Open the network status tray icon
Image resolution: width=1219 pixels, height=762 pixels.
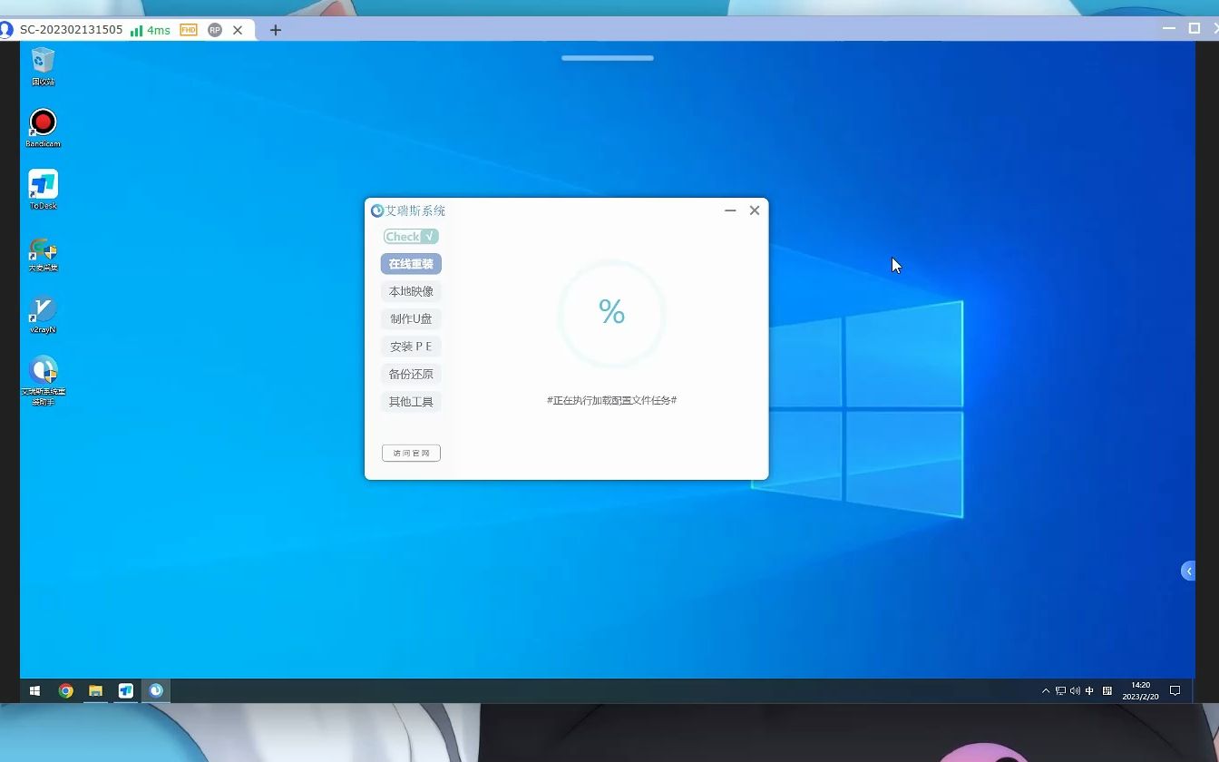point(1060,690)
